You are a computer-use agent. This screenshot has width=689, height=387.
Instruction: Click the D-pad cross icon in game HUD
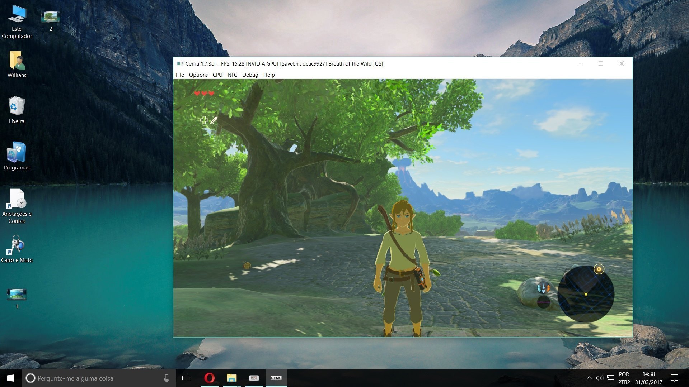tap(204, 120)
